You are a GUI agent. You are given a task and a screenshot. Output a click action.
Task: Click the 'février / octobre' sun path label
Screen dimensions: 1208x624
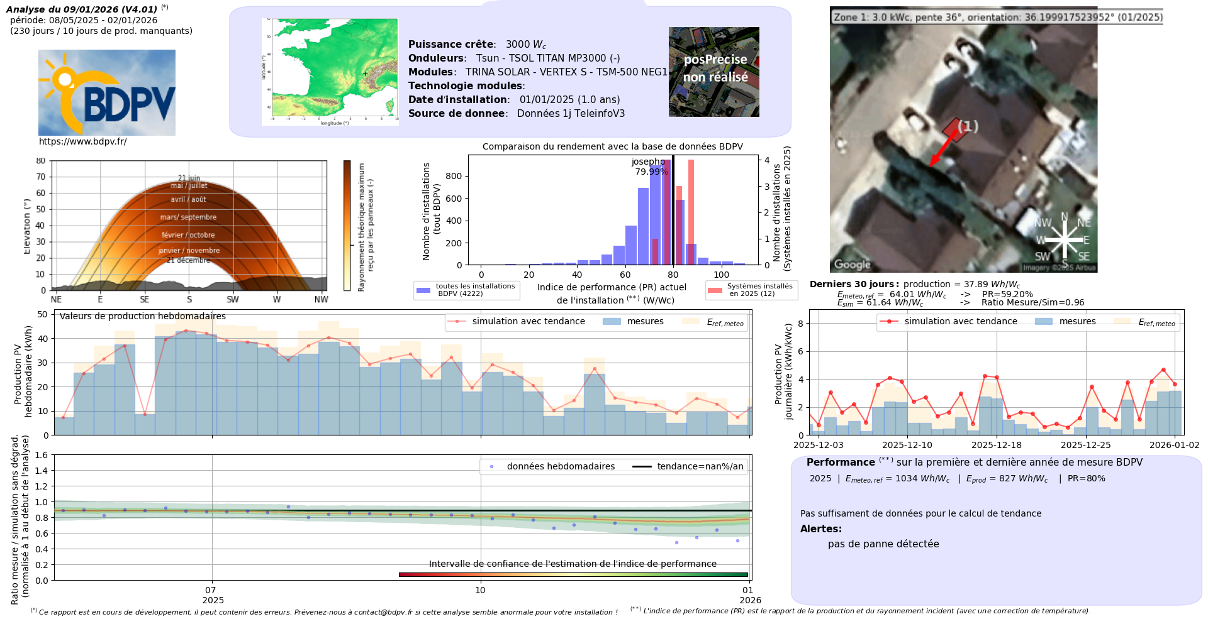pyautogui.click(x=188, y=235)
